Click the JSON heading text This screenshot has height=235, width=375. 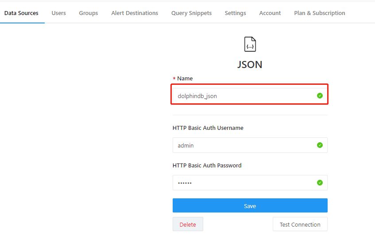tap(250, 64)
